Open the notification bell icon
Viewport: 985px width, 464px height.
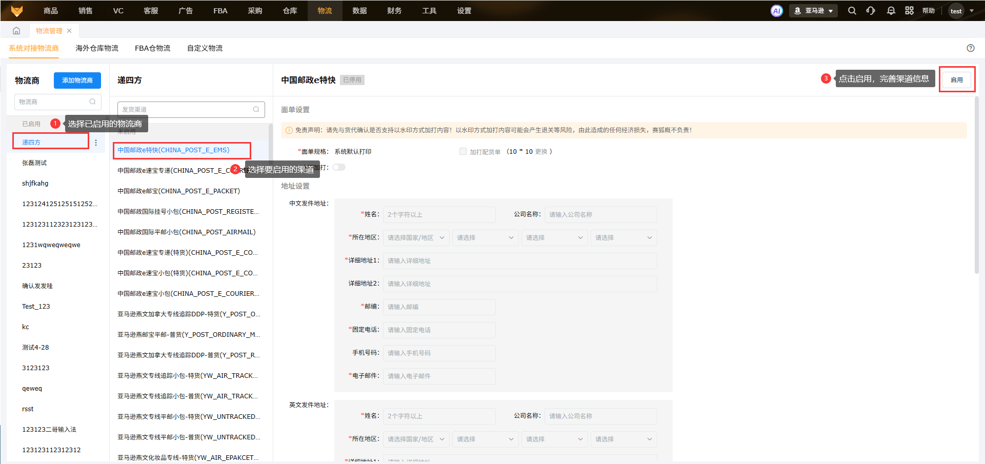891,11
